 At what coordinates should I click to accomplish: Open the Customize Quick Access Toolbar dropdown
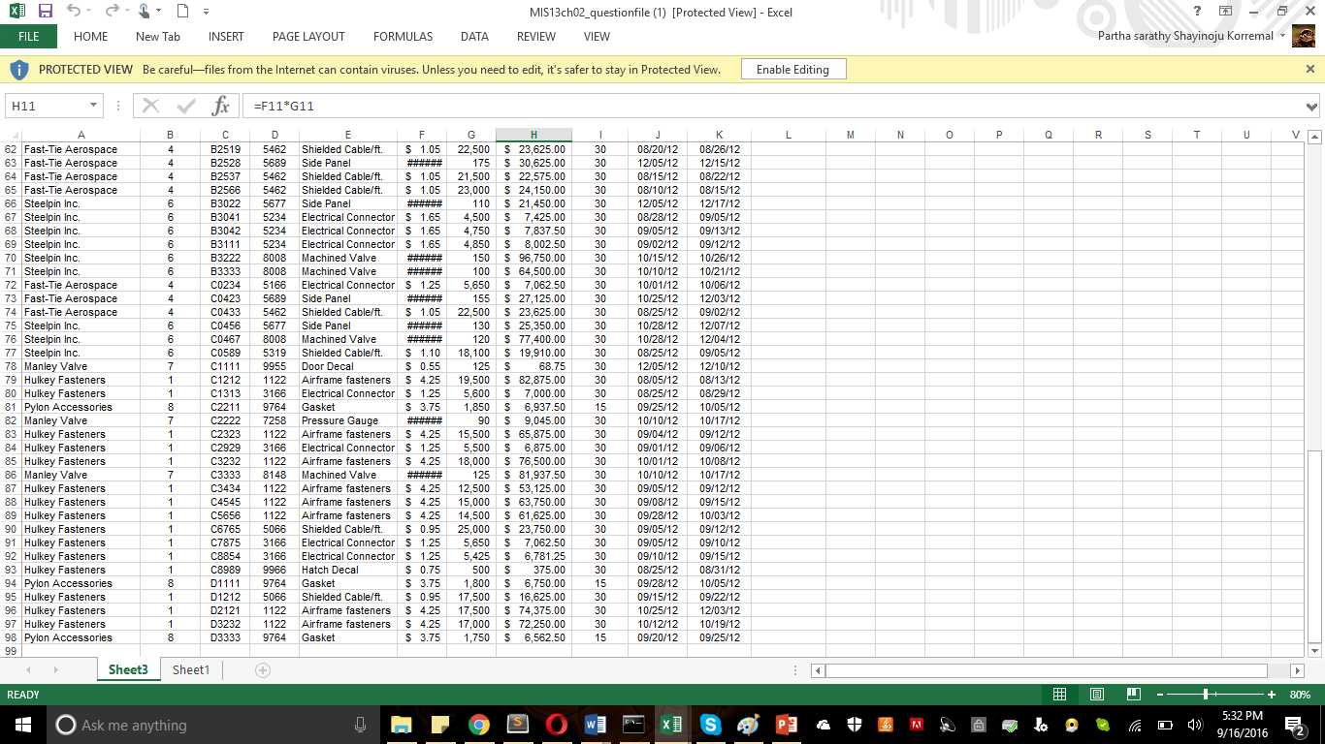coord(204,11)
